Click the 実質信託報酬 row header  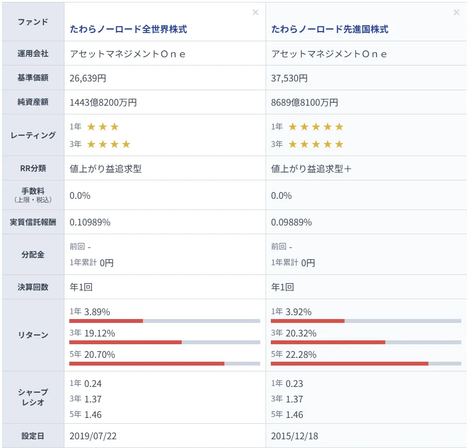tap(33, 222)
